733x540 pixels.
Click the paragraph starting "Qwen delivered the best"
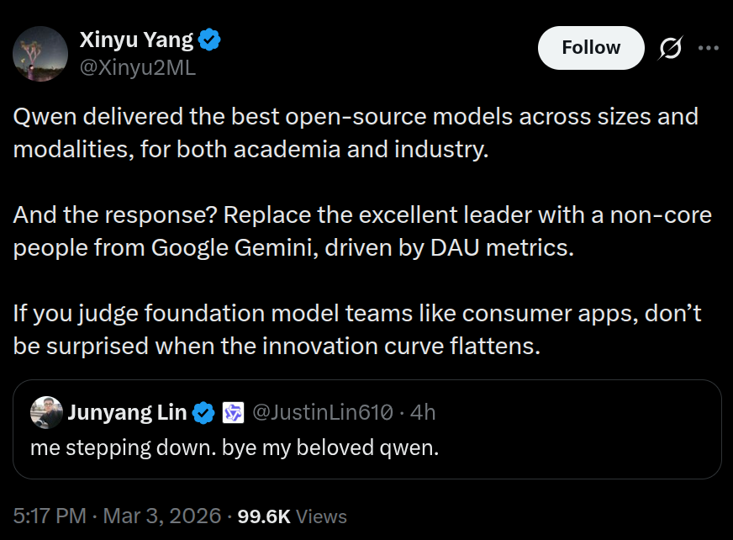[356, 133]
